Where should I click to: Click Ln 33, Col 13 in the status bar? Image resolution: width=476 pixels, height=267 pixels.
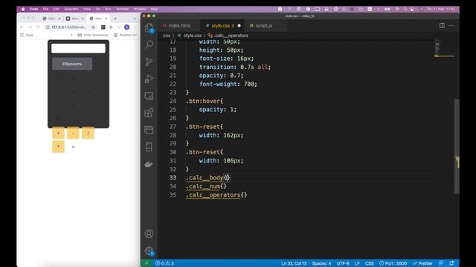(x=294, y=263)
